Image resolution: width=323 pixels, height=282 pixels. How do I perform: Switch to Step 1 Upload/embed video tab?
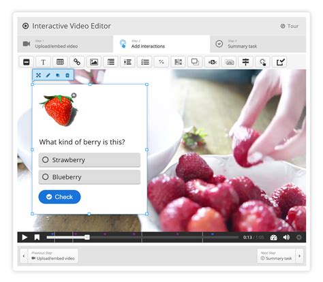tap(65, 44)
